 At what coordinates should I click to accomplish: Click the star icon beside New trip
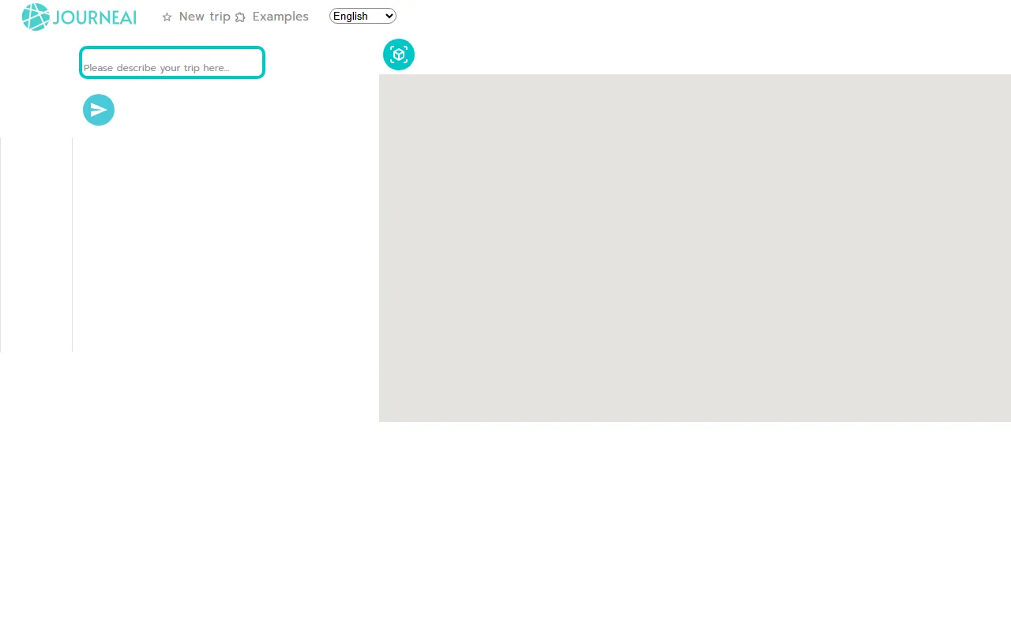tap(167, 17)
